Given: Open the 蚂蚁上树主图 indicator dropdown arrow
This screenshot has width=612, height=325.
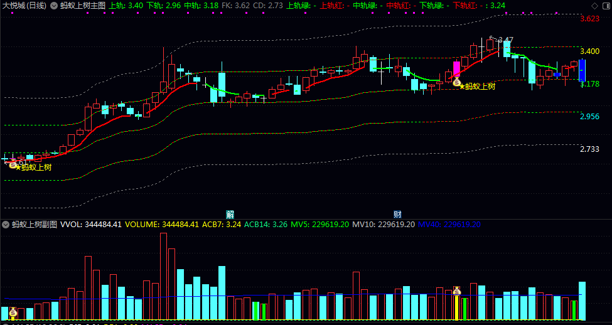Looking at the screenshot, I should pos(54,6).
